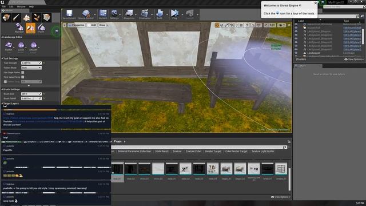Click the World Outliner search magnifier icon

pos(357,16)
